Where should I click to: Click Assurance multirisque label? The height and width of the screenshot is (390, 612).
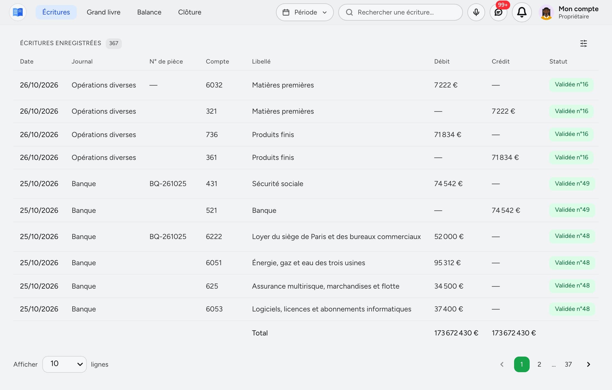325,286
